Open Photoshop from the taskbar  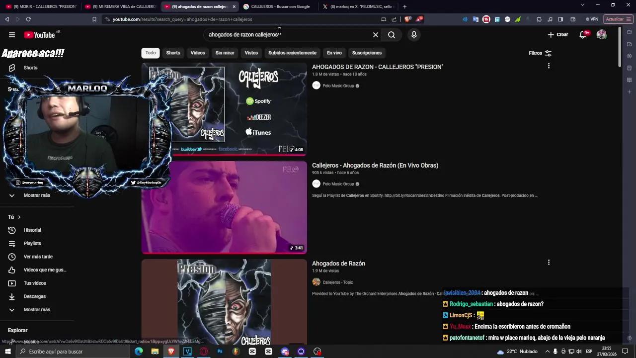click(220, 352)
